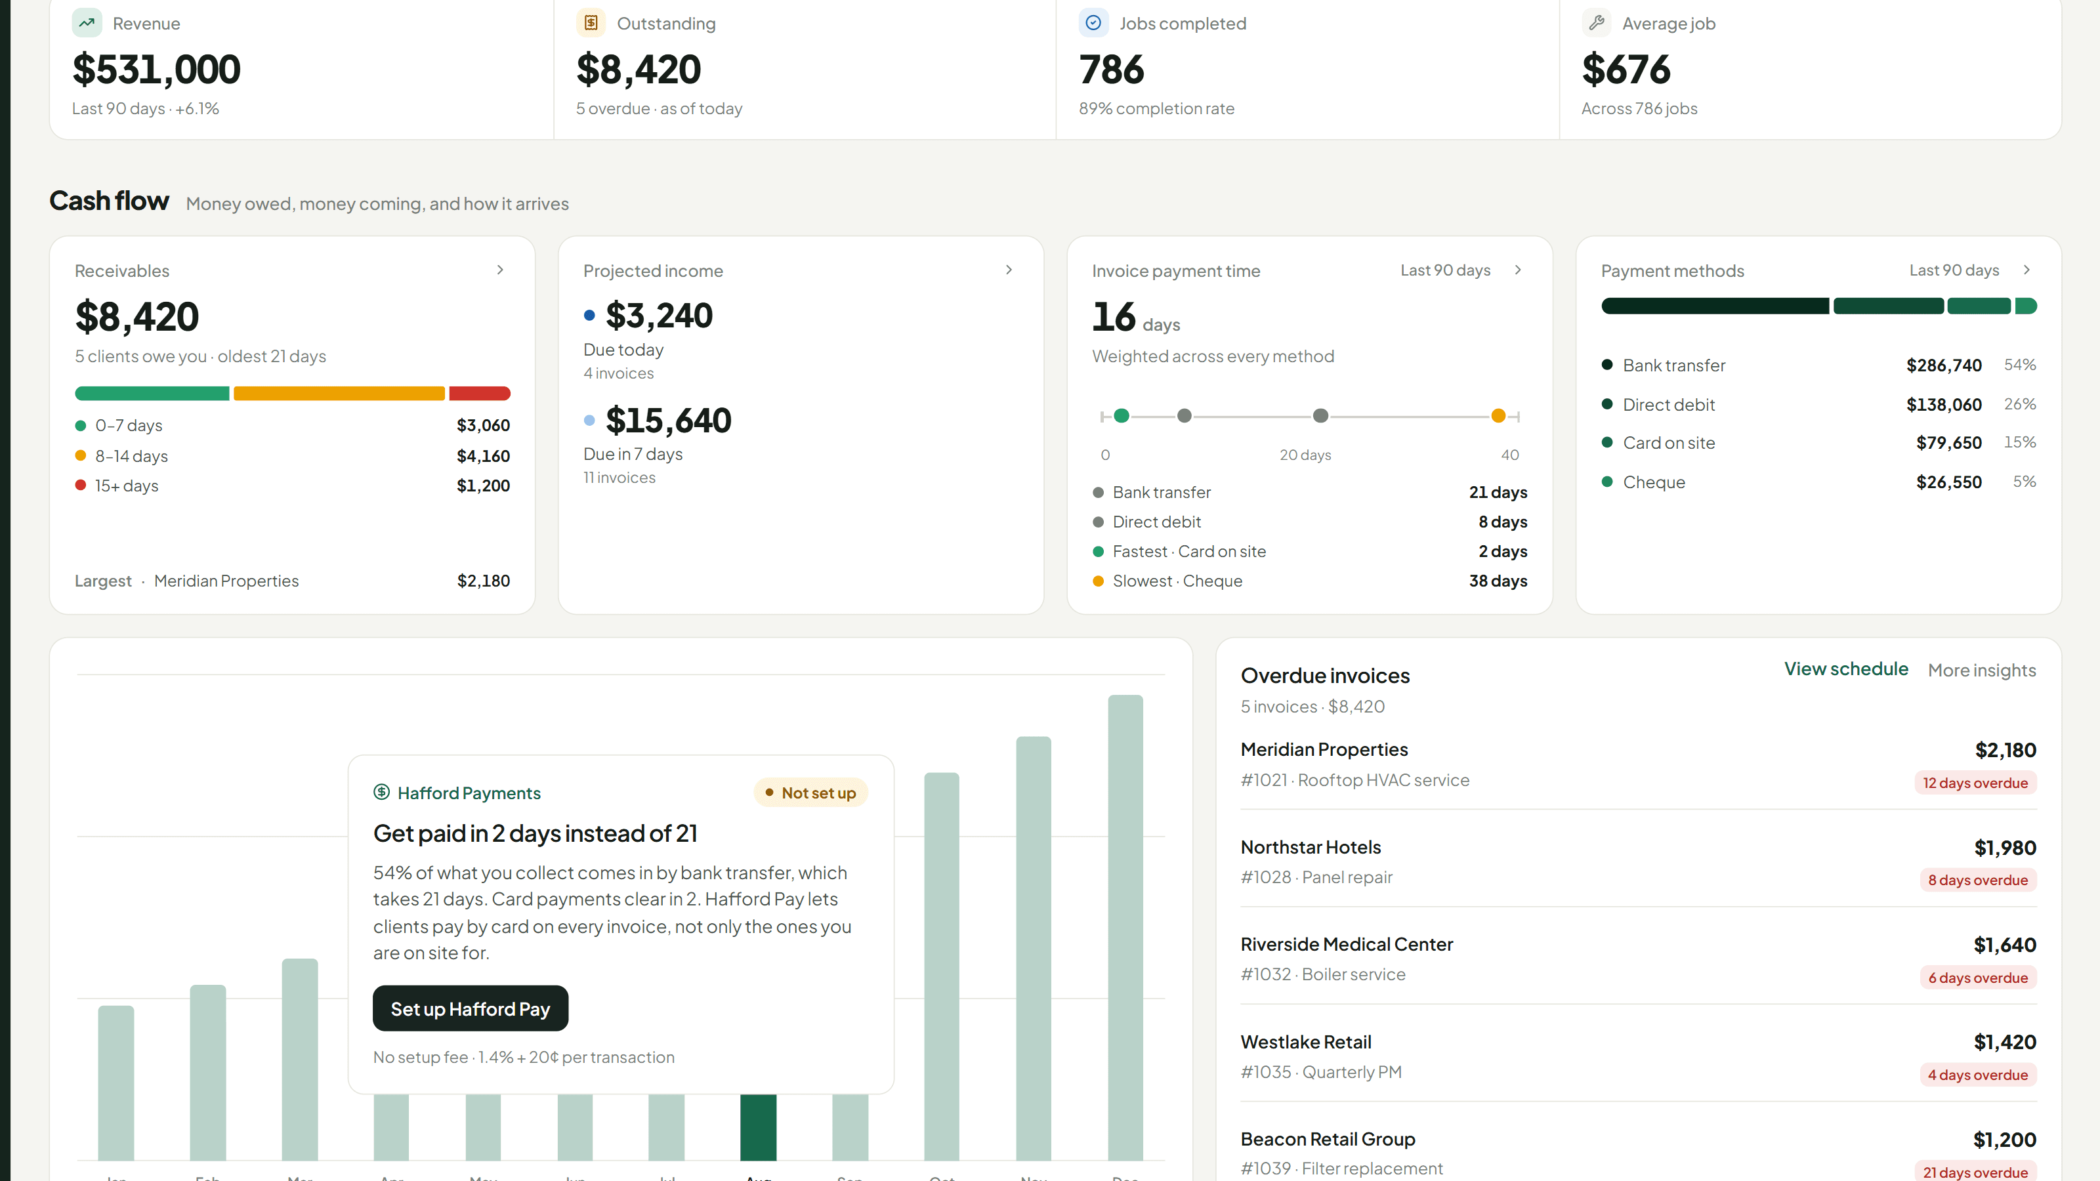Open Projected income details chevron
The height and width of the screenshot is (1181, 2100).
(x=1009, y=270)
